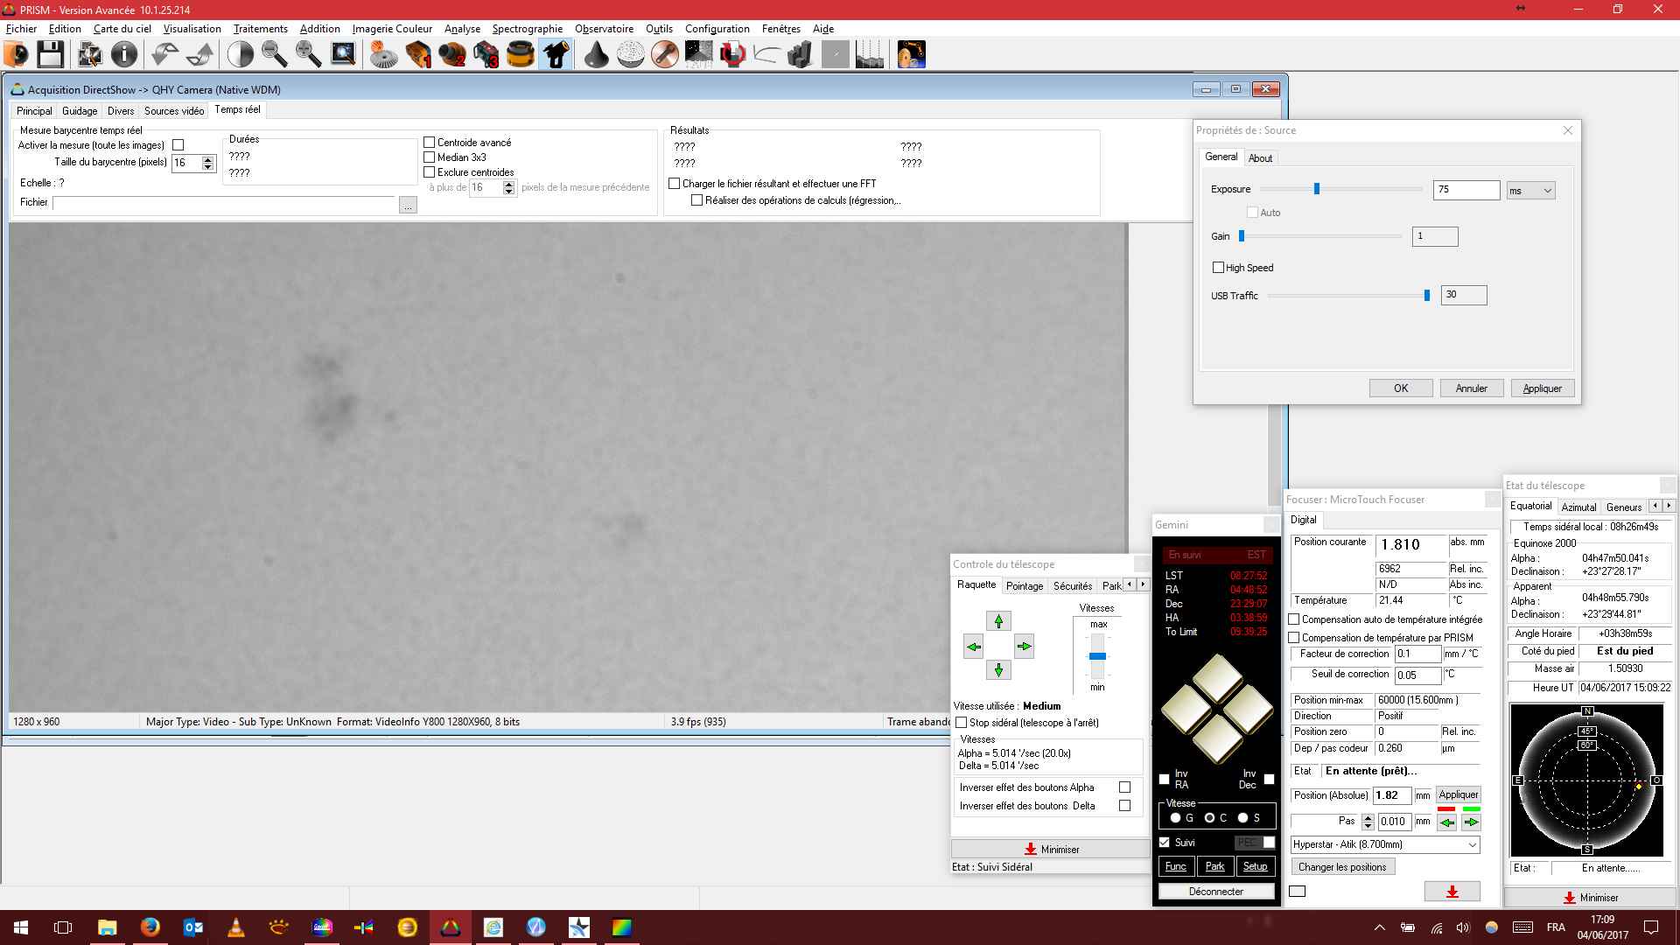Switch to the Guidage tab
The image size is (1680, 945).
(80, 111)
